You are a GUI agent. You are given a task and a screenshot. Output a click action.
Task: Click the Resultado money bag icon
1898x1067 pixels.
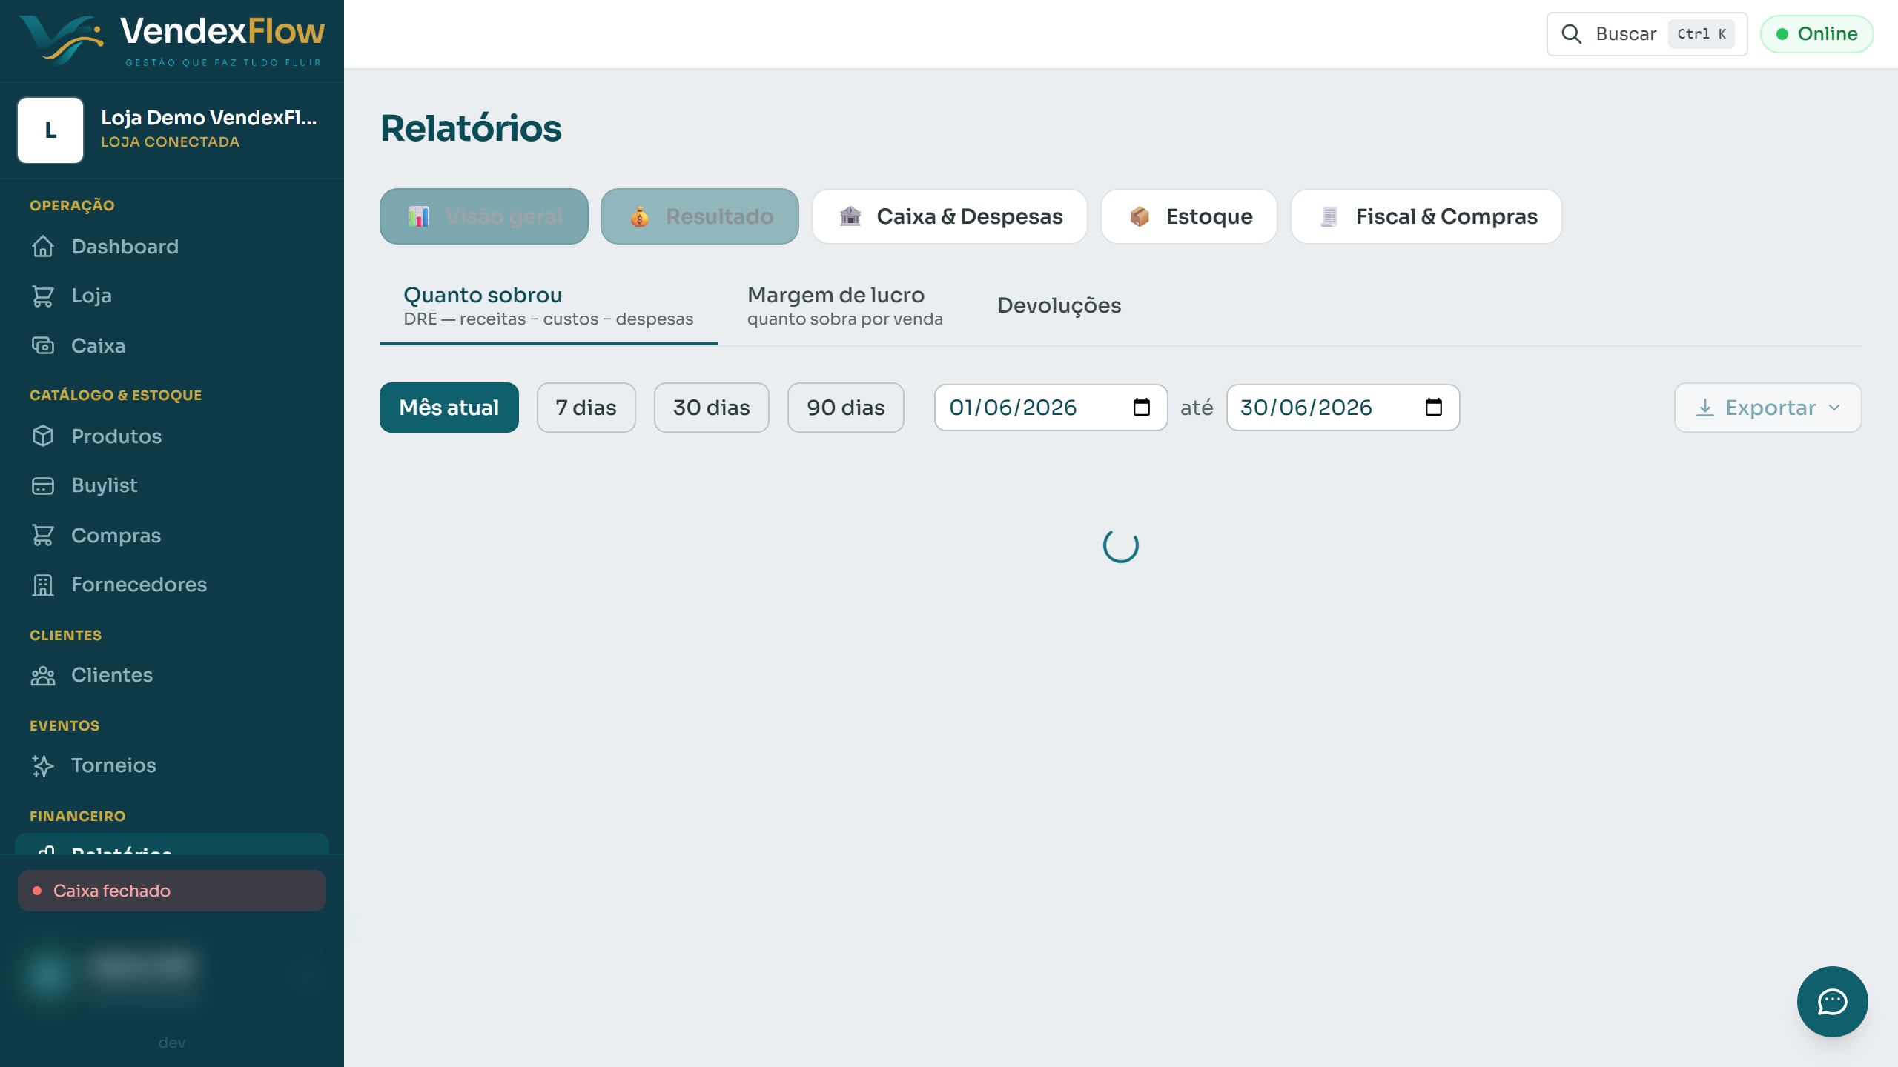coord(640,216)
